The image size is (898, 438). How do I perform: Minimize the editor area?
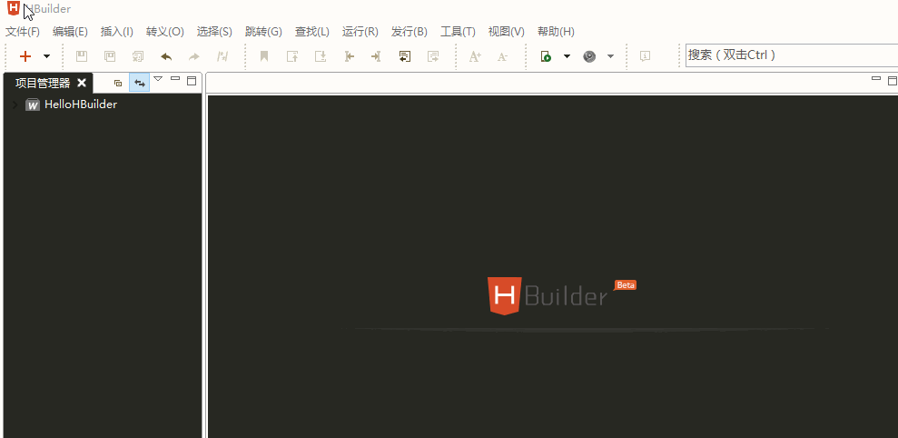coord(875,78)
